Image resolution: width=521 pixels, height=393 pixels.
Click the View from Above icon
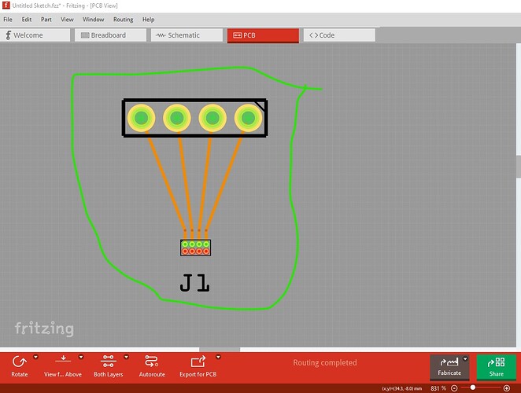tap(63, 362)
